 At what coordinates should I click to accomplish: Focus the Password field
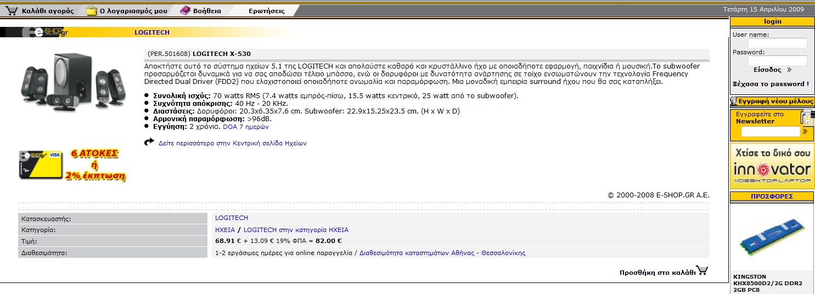coord(778,60)
